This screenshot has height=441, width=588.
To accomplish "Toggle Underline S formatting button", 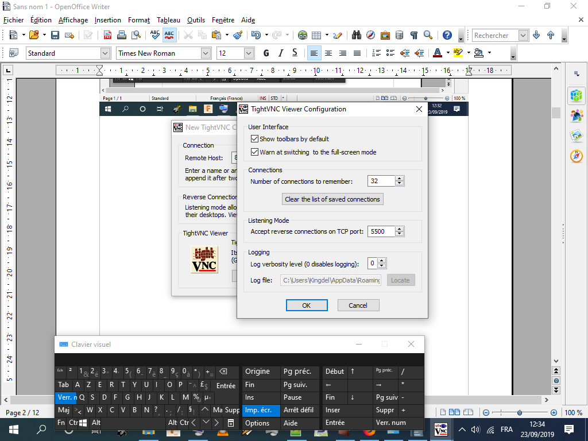I will (295, 53).
